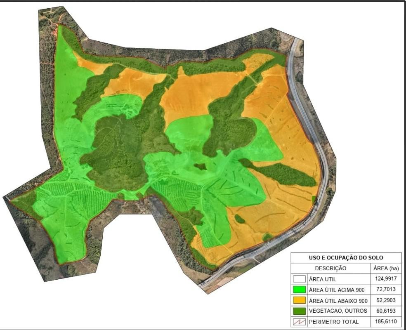Screen dimensions: 406x330
Task: Select the PERIMETRO TOTAL legend label
Action: (x=333, y=322)
